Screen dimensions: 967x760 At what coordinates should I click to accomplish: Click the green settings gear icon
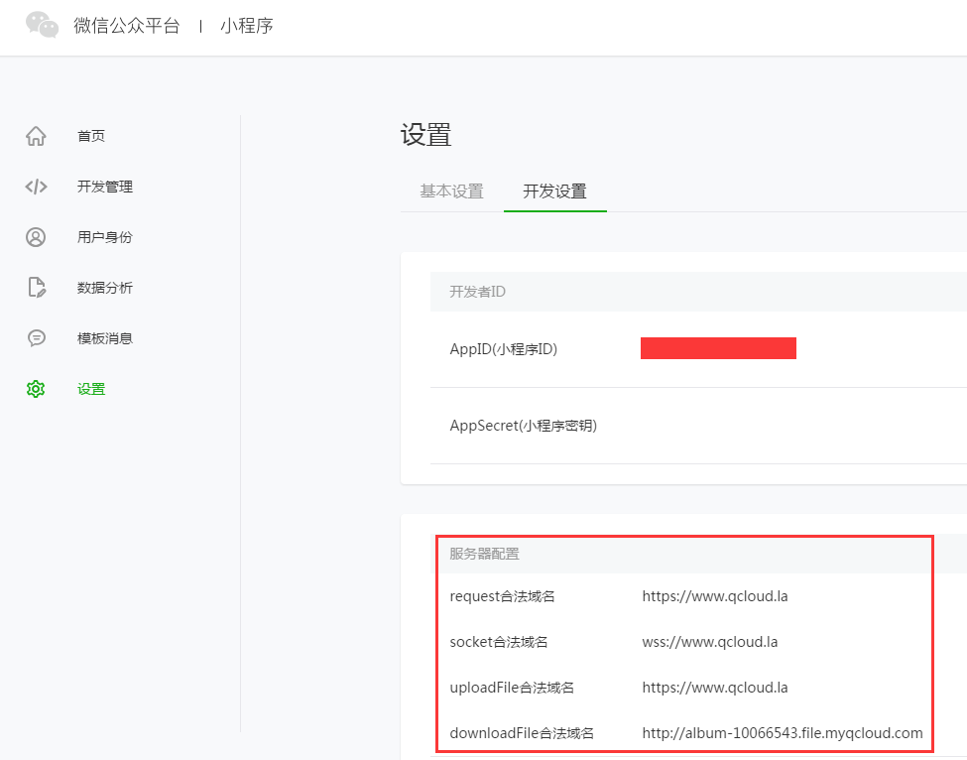36,389
